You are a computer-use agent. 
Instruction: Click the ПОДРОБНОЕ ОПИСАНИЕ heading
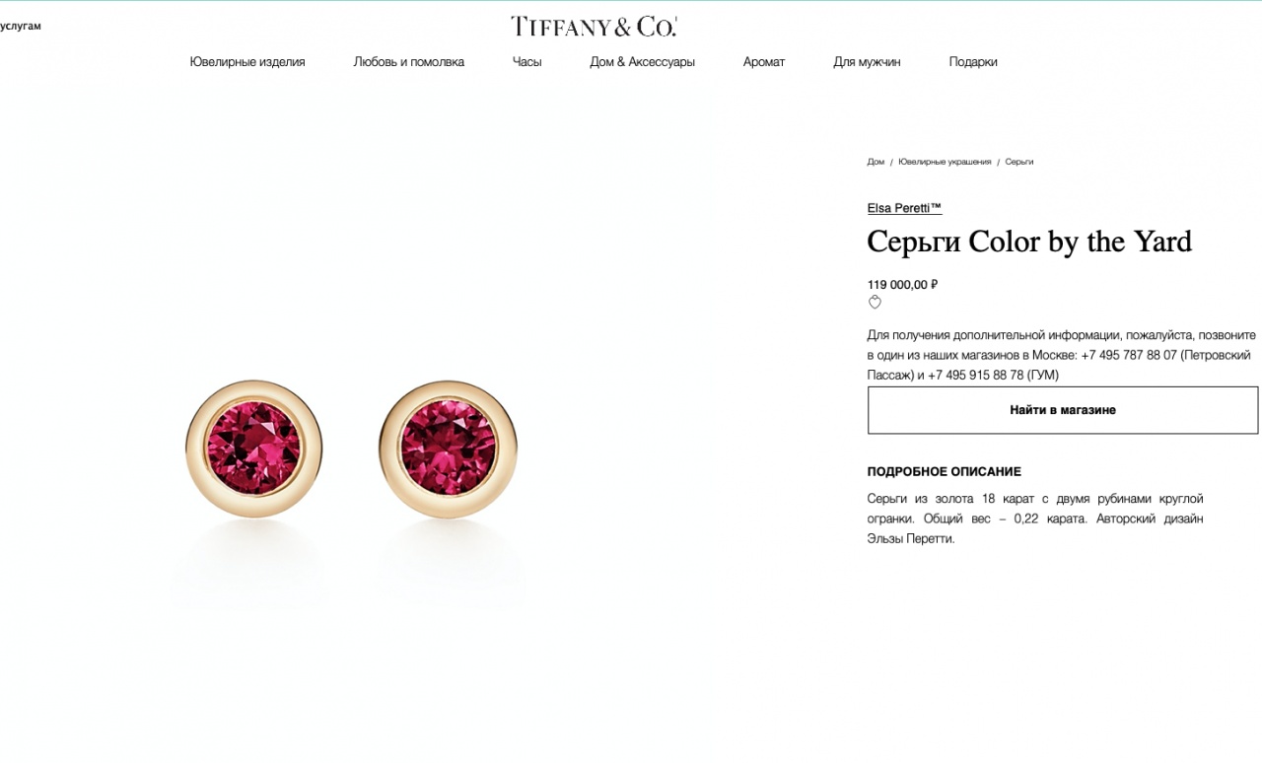click(x=945, y=472)
